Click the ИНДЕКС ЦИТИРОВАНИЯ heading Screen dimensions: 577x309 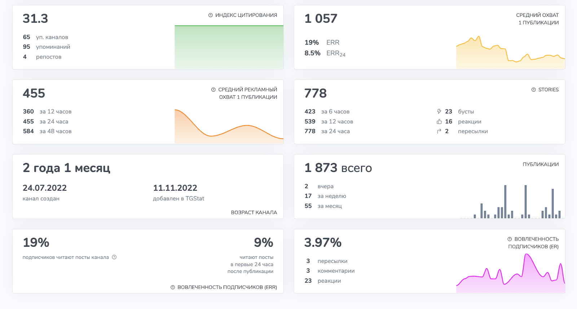(x=246, y=15)
